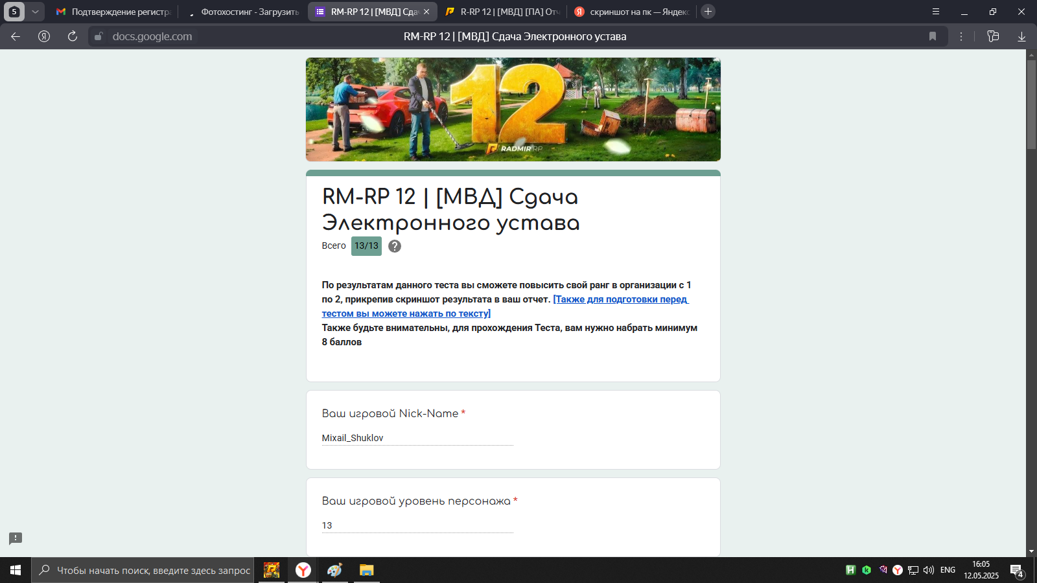Close the active RM-RP 12 tab
The width and height of the screenshot is (1037, 583).
coord(426,12)
